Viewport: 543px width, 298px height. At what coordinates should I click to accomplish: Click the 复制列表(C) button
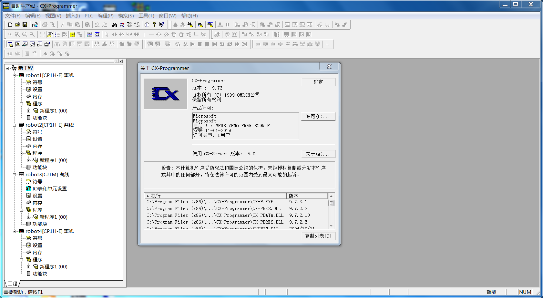318,236
